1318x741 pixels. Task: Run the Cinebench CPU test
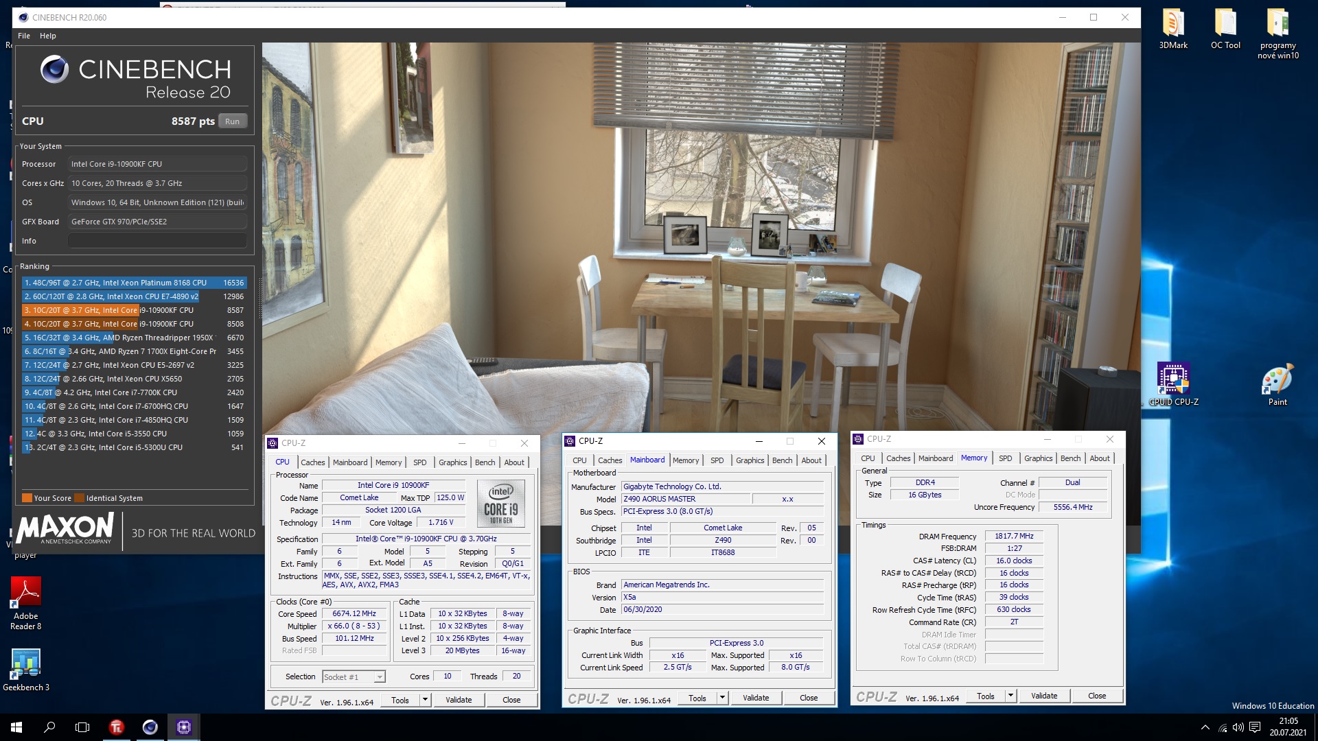(x=233, y=121)
